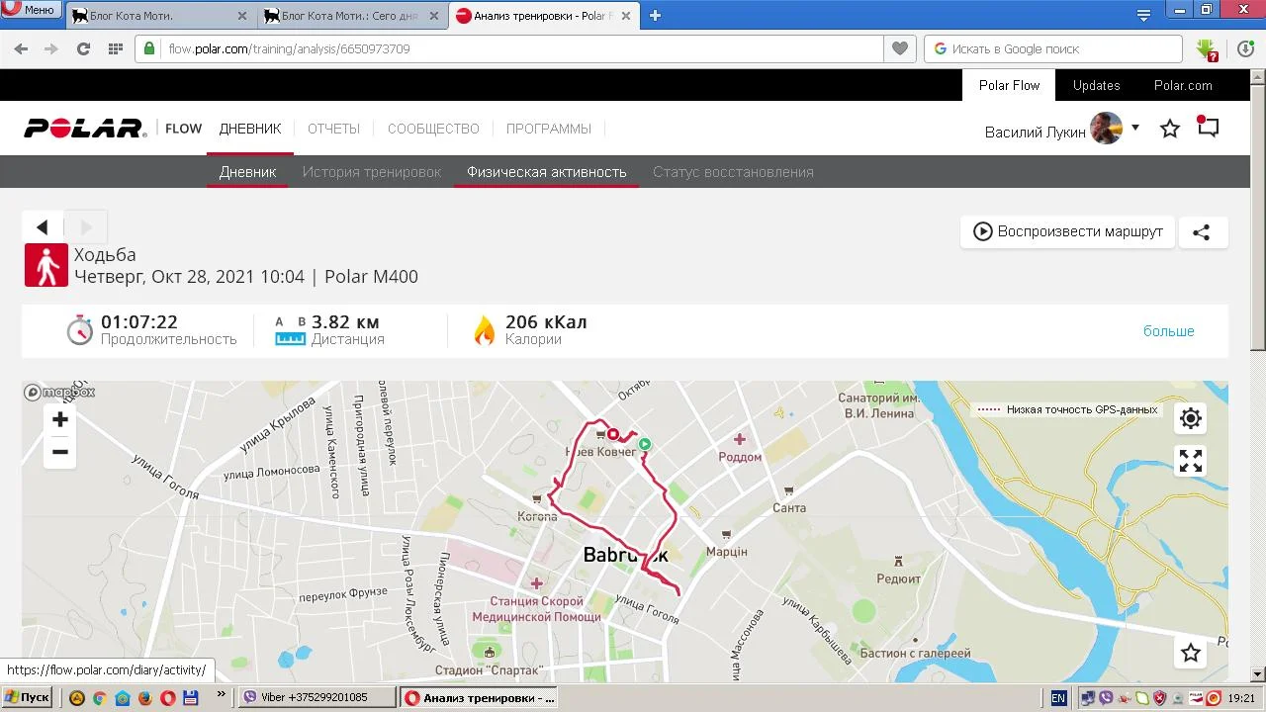Bookmark the page with the heart icon
Viewport: 1266px width, 712px height.
pyautogui.click(x=899, y=48)
